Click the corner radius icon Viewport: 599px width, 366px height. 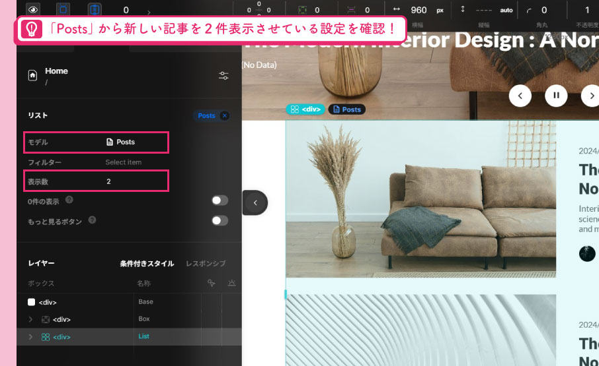click(529, 11)
